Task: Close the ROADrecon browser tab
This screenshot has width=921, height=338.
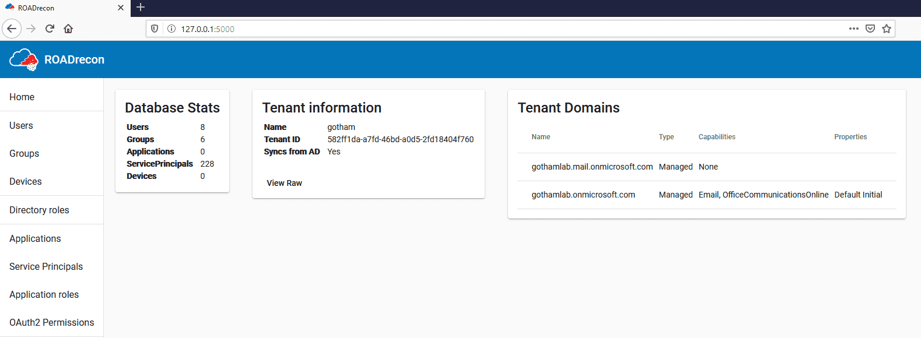Action: (x=121, y=8)
